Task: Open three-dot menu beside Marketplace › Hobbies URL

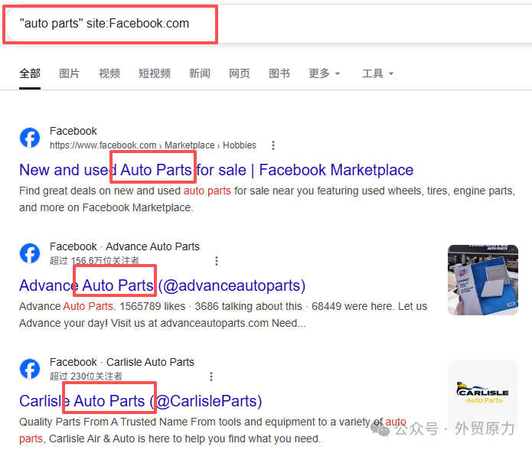Action: [x=273, y=145]
